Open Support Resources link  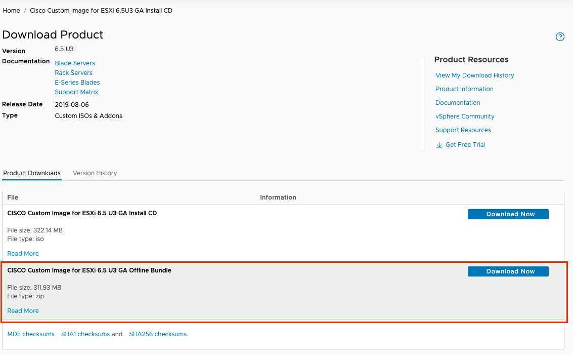tap(463, 130)
